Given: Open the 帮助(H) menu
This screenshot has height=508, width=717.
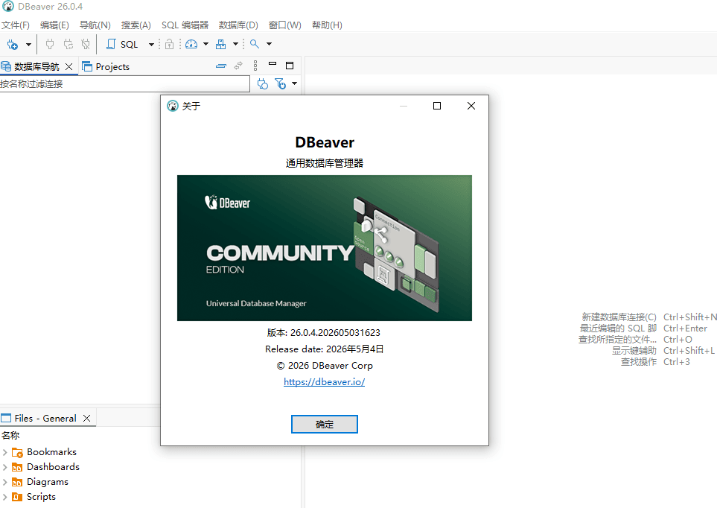Looking at the screenshot, I should point(327,25).
